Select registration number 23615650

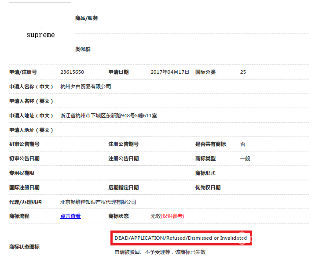pyautogui.click(x=72, y=72)
